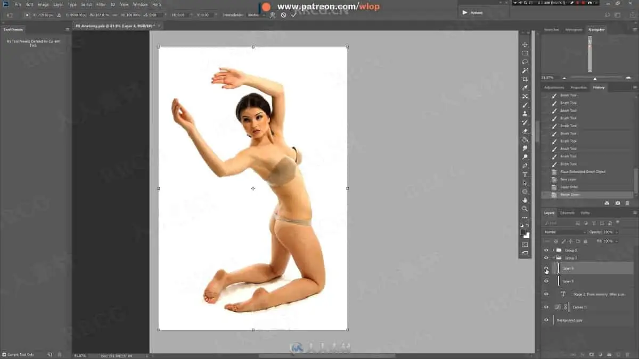The height and width of the screenshot is (359, 639).
Task: Select the Brush tool in the toolbar
Action: (525, 105)
